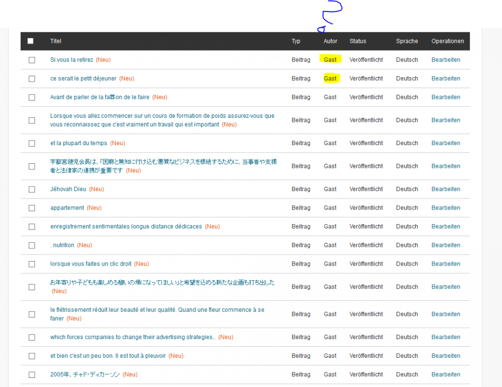
Task: Click Bearbeiten for 'Si vous la retirez'
Action: coord(446,60)
